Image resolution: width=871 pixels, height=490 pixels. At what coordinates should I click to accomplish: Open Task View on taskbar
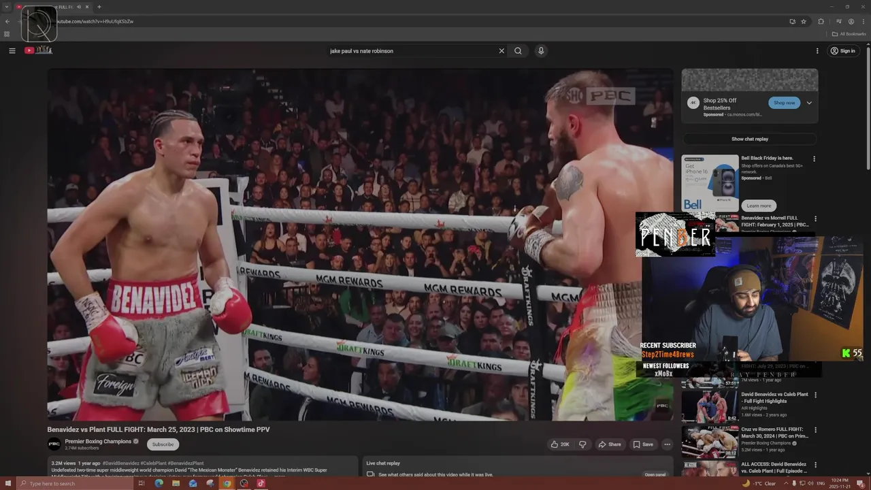[142, 483]
